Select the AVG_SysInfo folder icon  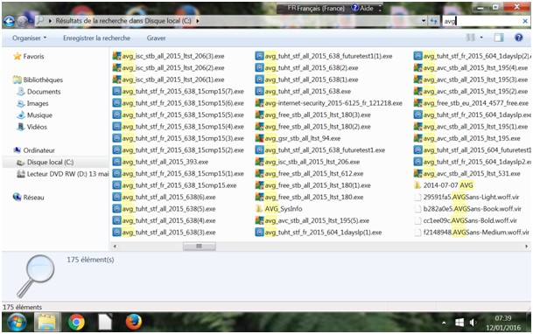tap(259, 209)
